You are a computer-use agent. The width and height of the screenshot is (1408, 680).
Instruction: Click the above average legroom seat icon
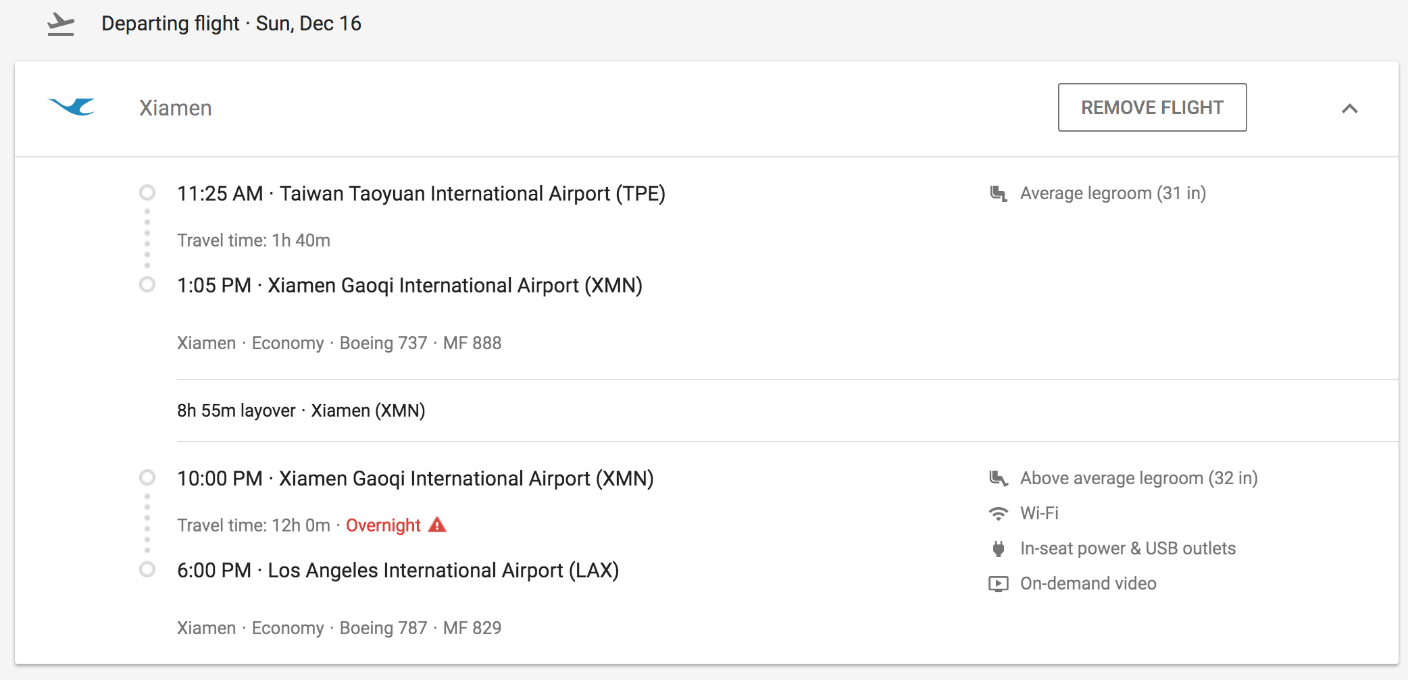pyautogui.click(x=998, y=479)
